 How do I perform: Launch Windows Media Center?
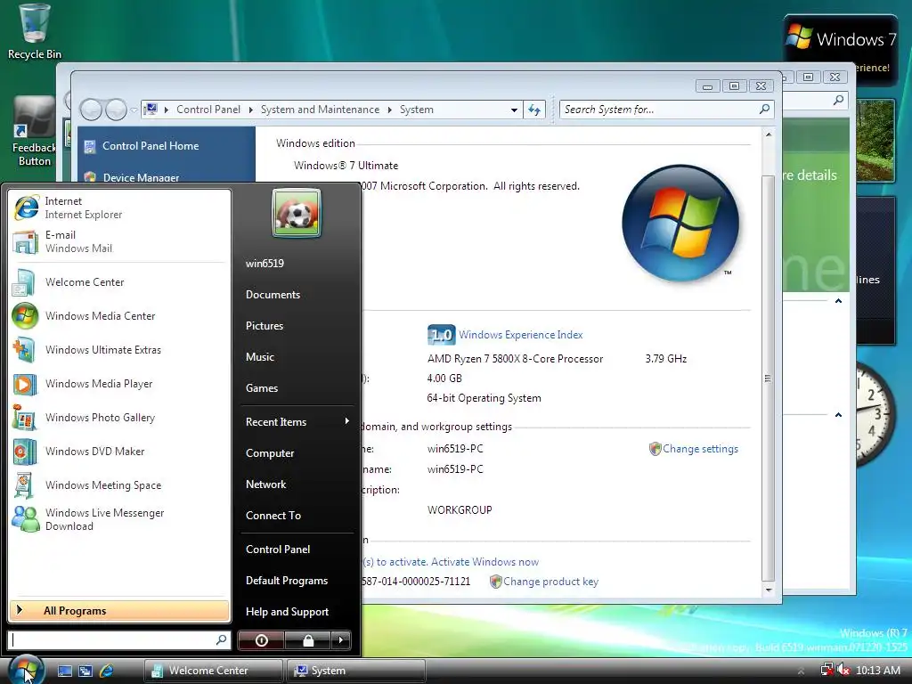tap(119, 316)
